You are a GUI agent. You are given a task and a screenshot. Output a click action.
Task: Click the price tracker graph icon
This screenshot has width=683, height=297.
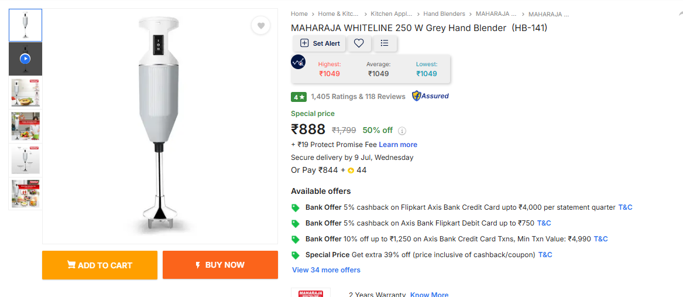pyautogui.click(x=298, y=62)
